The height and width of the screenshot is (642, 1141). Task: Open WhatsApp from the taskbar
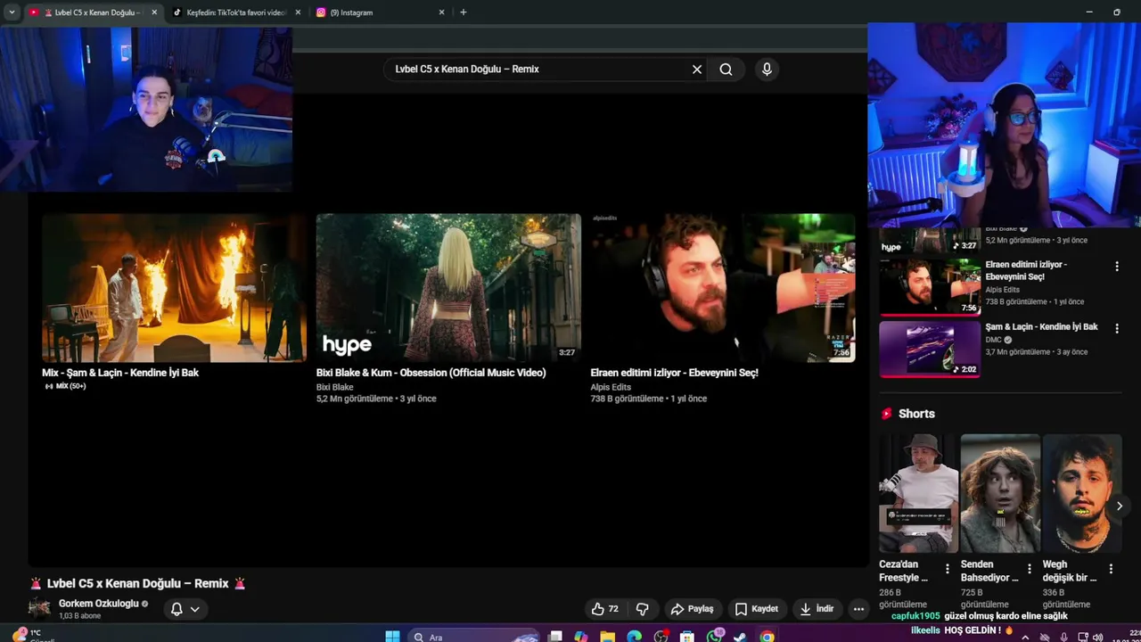[x=714, y=637]
